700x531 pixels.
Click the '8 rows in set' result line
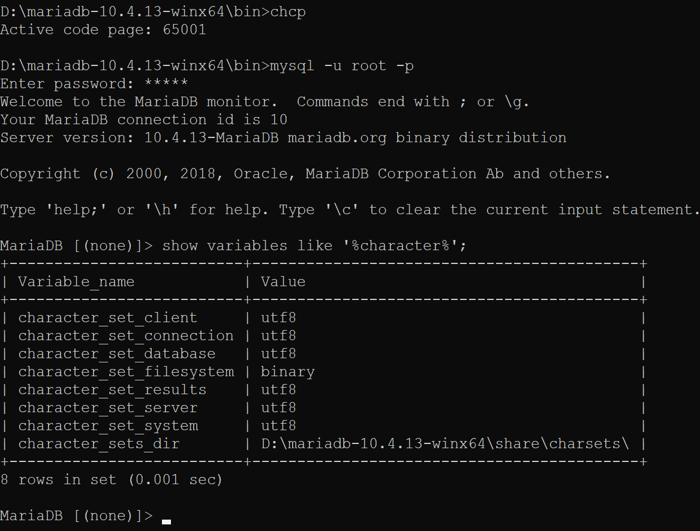(111, 479)
